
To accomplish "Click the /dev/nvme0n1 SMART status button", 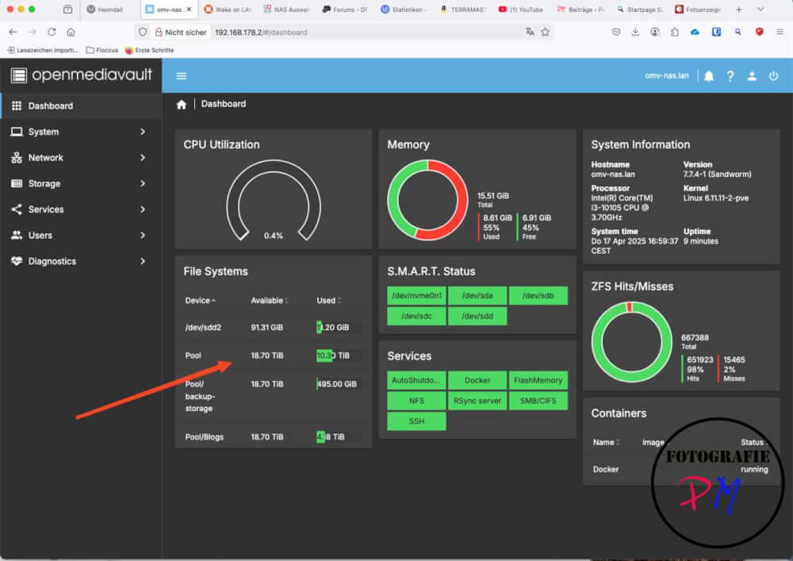I will tap(416, 295).
